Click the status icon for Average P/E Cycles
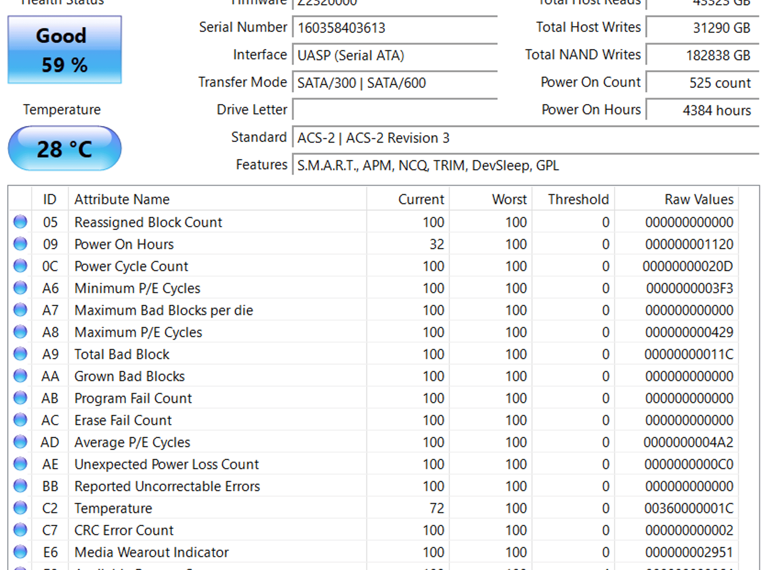The height and width of the screenshot is (570, 761). (20, 442)
